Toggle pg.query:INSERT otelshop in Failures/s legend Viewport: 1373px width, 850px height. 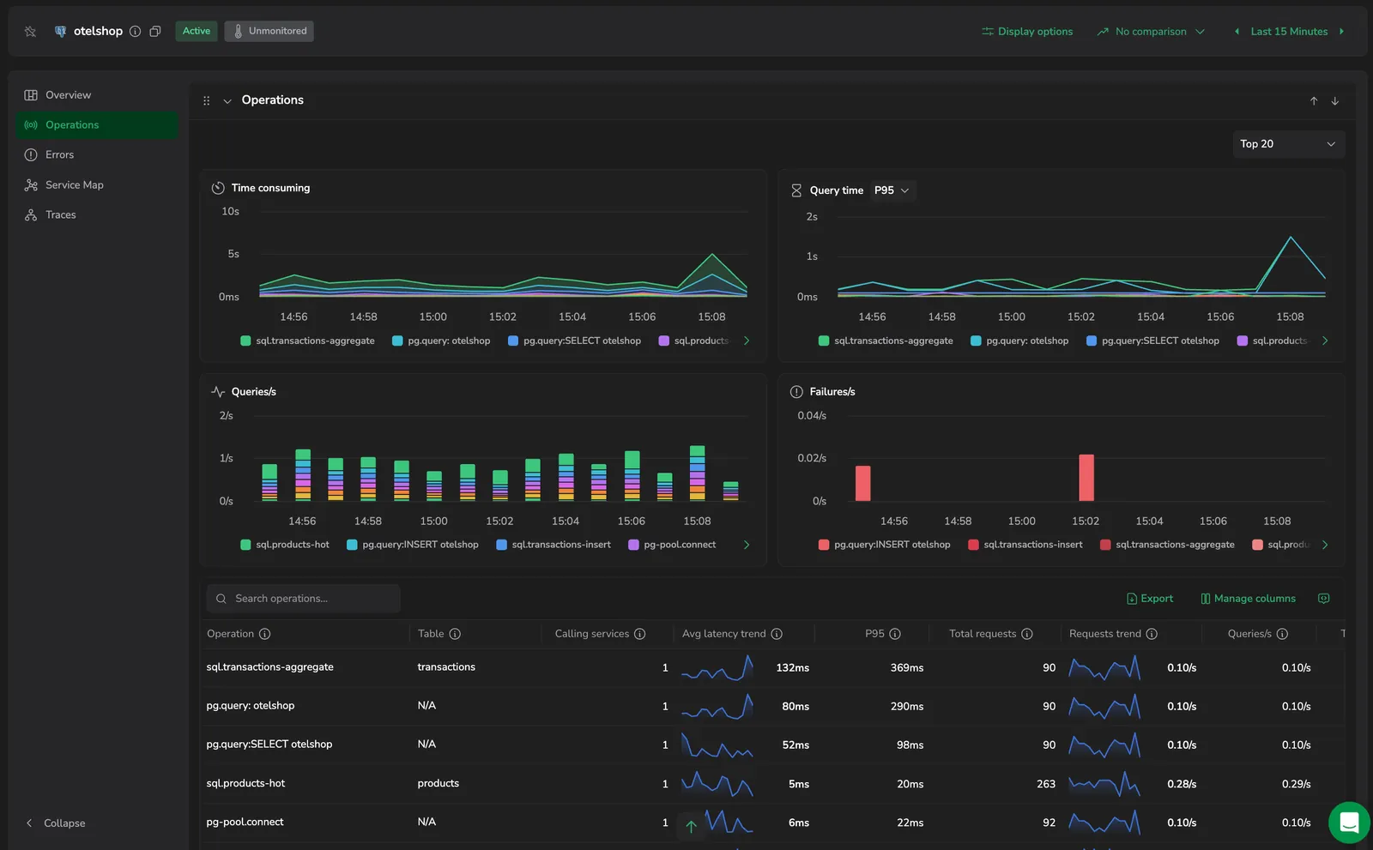(x=885, y=545)
